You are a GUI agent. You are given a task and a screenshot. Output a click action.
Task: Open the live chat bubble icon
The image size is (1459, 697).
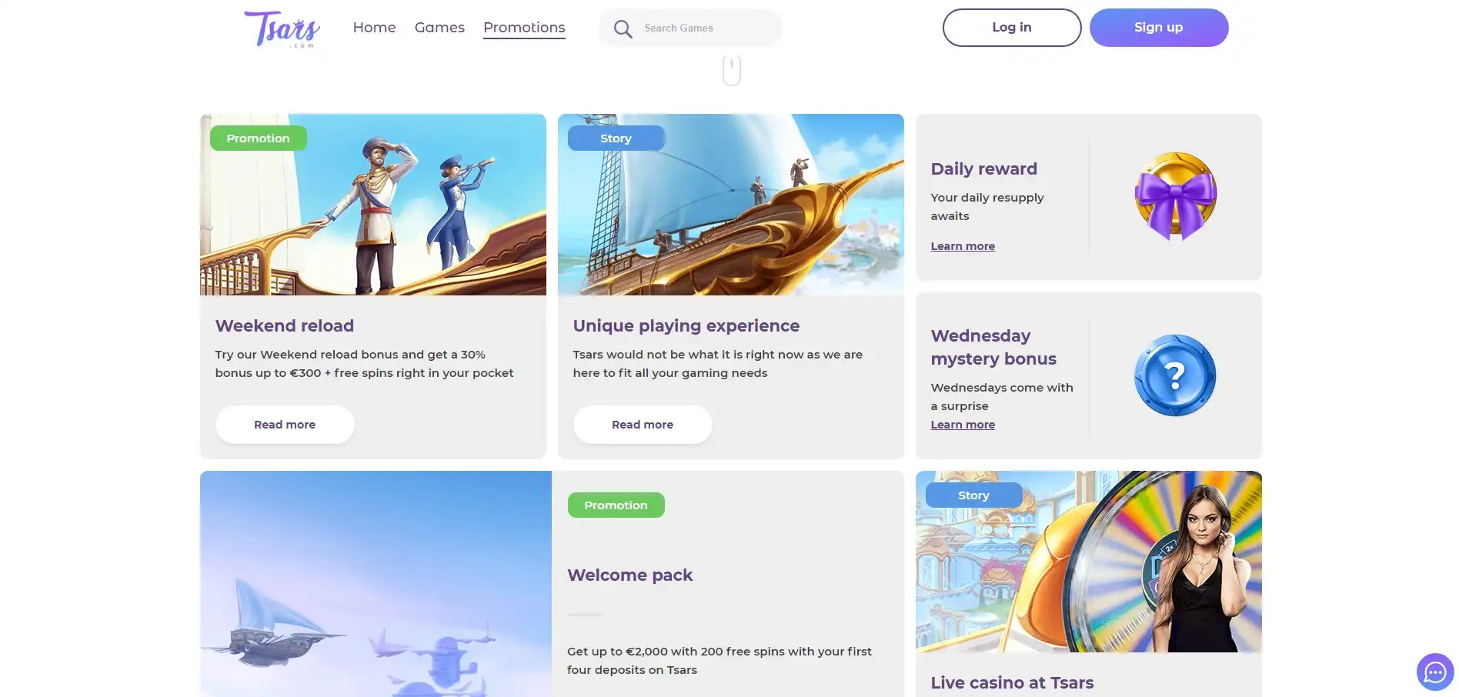1434,672
